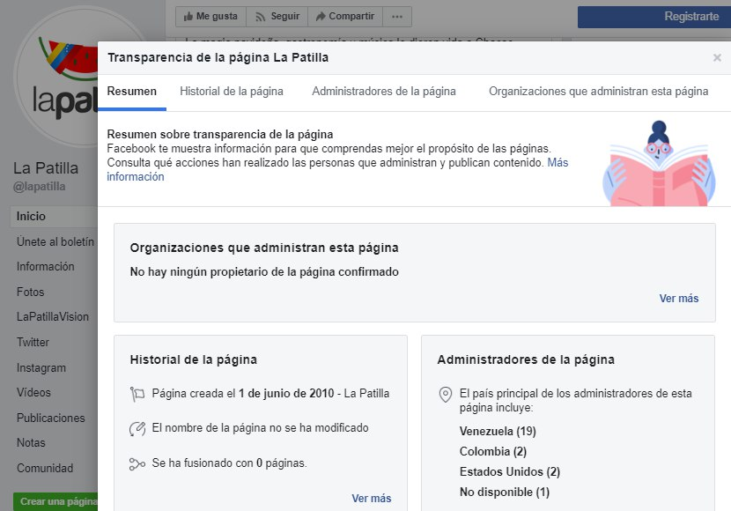The image size is (731, 511).
Task: Open Administradores de la página tab
Action: pyautogui.click(x=384, y=92)
